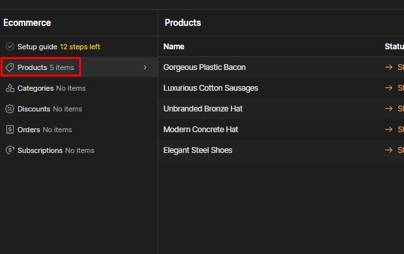Open the Subscriptions section
This screenshot has height=254, width=404.
pyautogui.click(x=79, y=150)
